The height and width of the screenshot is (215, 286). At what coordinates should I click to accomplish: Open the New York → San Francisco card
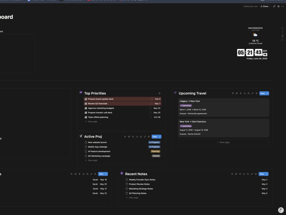223,128
